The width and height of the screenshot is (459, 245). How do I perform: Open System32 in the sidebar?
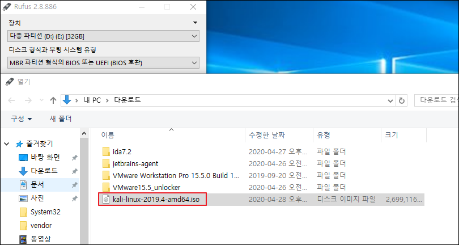[45, 212]
